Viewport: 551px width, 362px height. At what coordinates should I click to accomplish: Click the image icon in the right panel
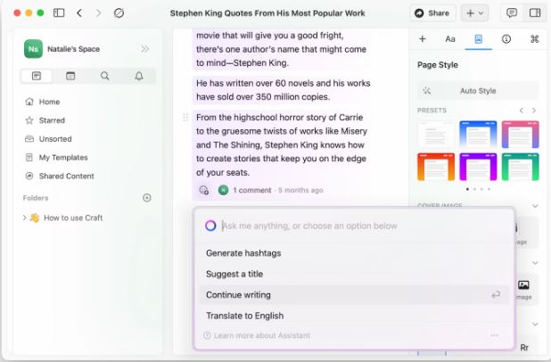point(523,284)
